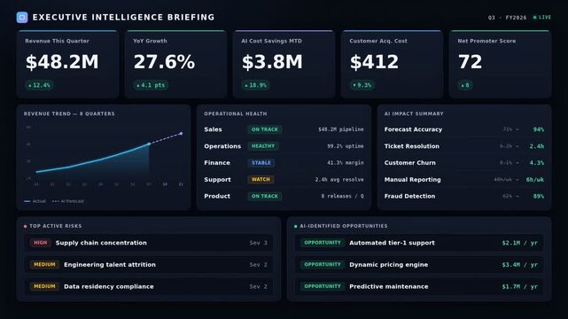This screenshot has width=568, height=319.
Task: Click the last actual data point on chart
Action: (149, 144)
